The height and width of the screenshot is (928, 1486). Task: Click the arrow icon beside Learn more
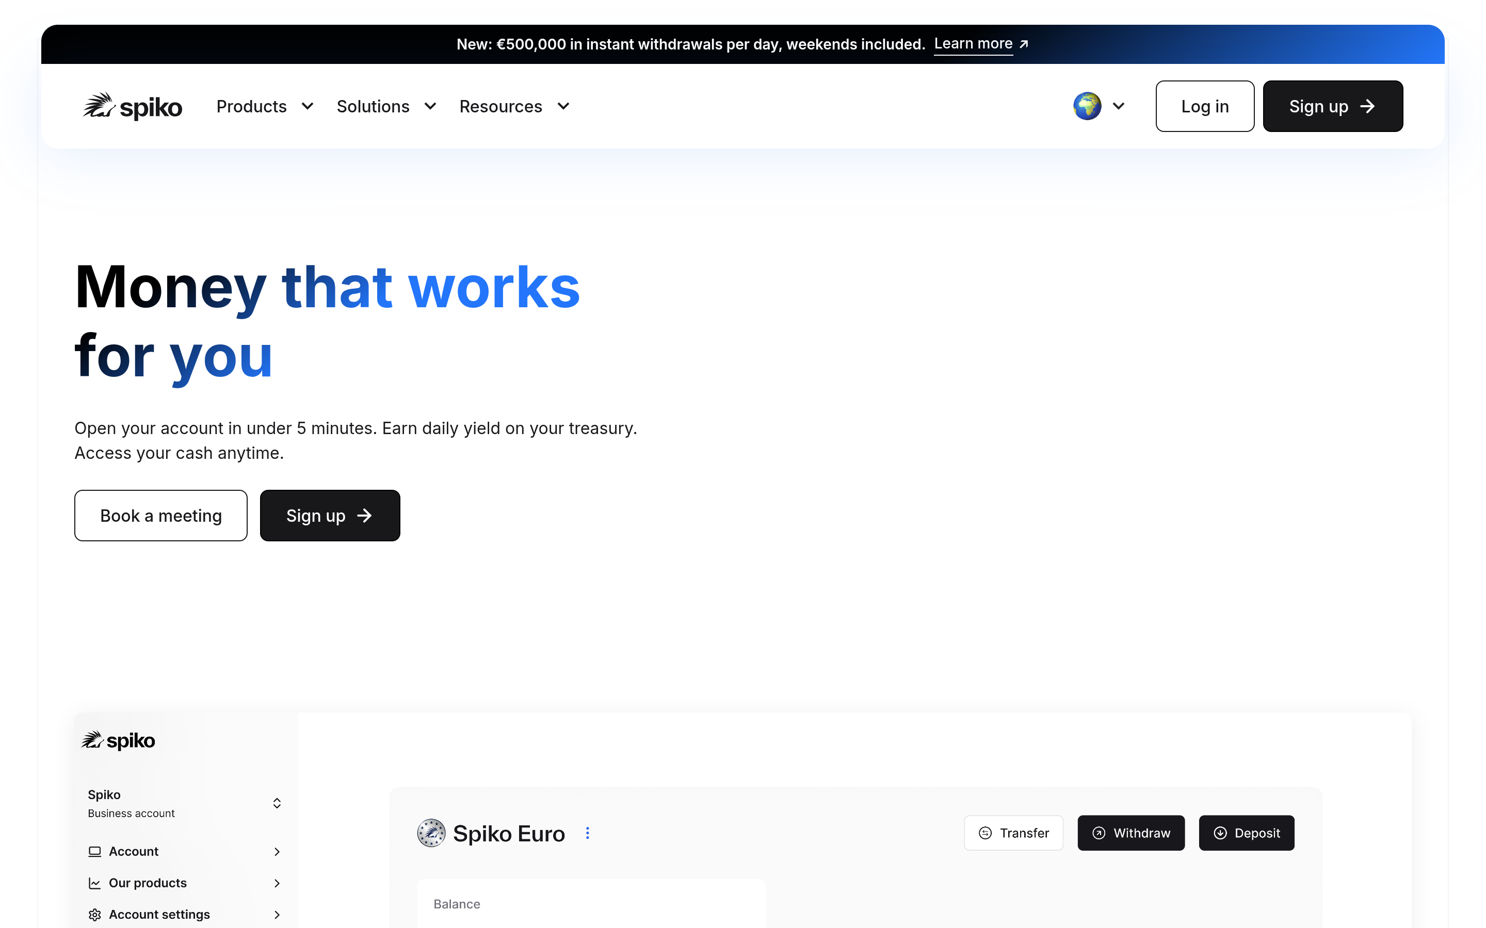(1024, 44)
